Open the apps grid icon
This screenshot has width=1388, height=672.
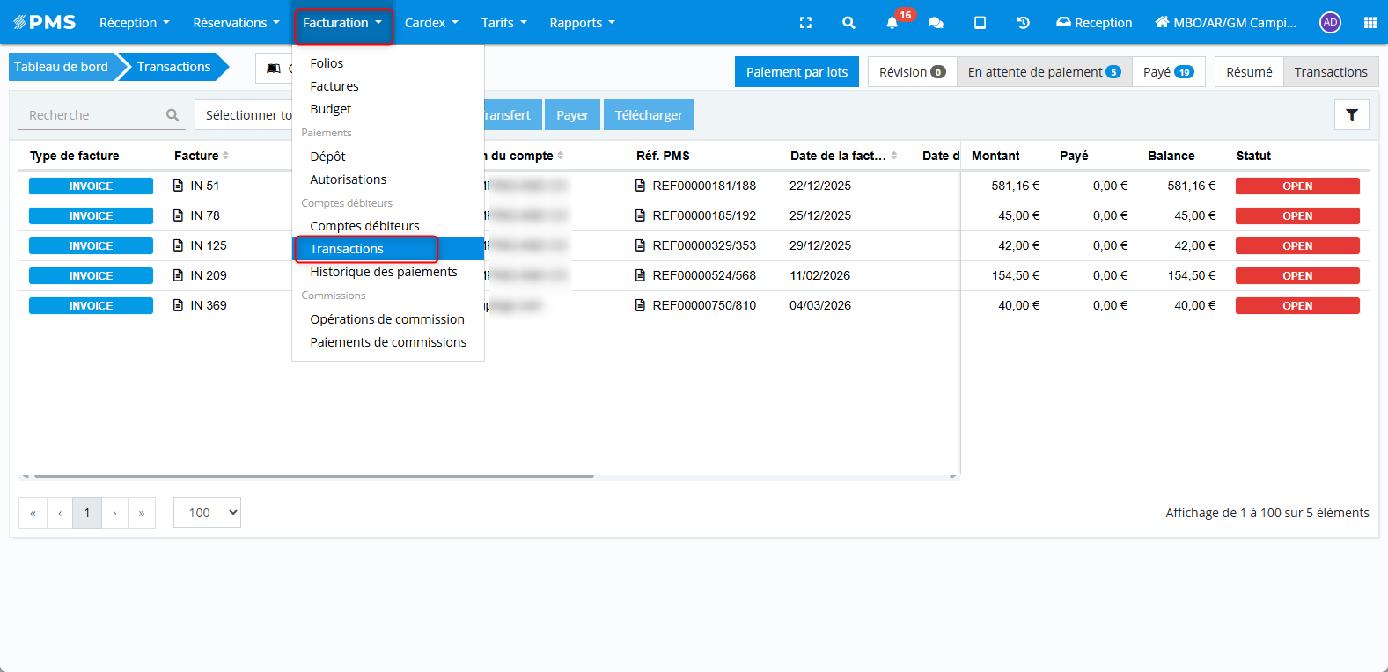click(1370, 23)
